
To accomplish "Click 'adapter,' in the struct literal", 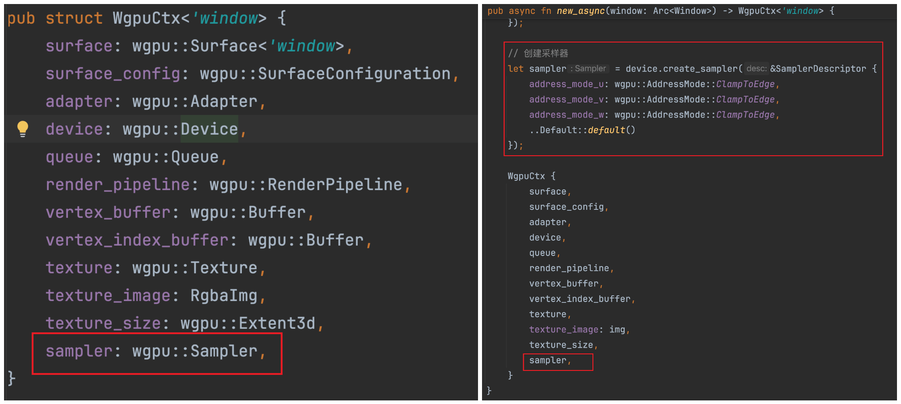I will click(x=550, y=222).
